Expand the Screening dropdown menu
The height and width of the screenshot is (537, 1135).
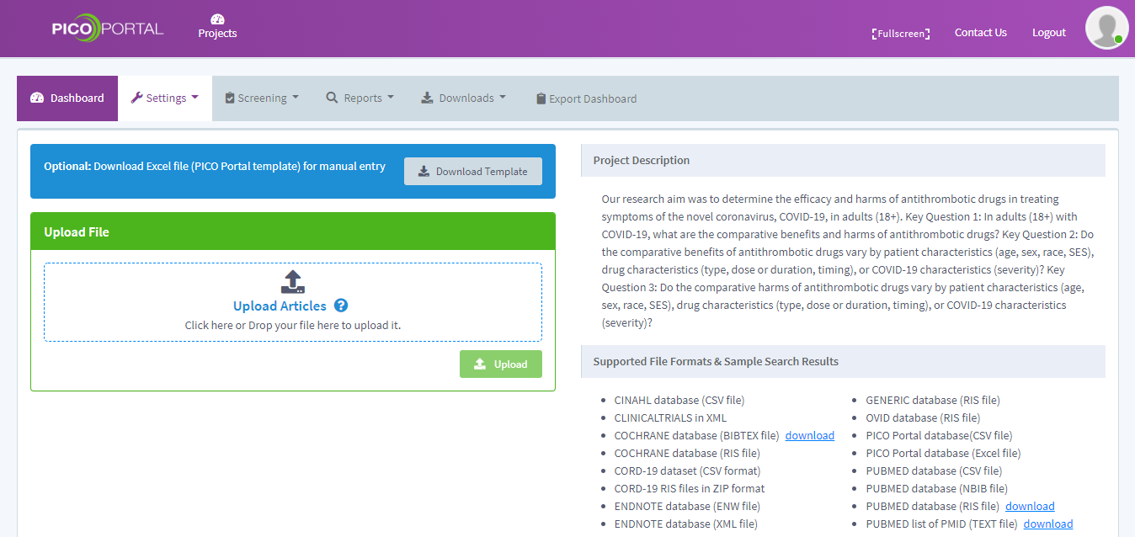click(x=262, y=98)
